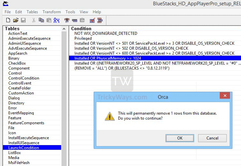This screenshot has height=166, width=241.
Task: Click the Tables list scroll-up arrow
Action: click(64, 29)
